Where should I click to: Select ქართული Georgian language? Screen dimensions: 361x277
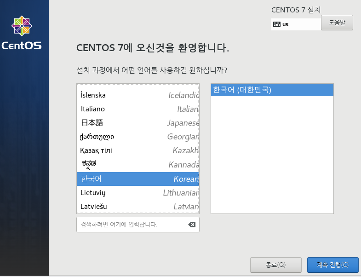[x=138, y=137]
